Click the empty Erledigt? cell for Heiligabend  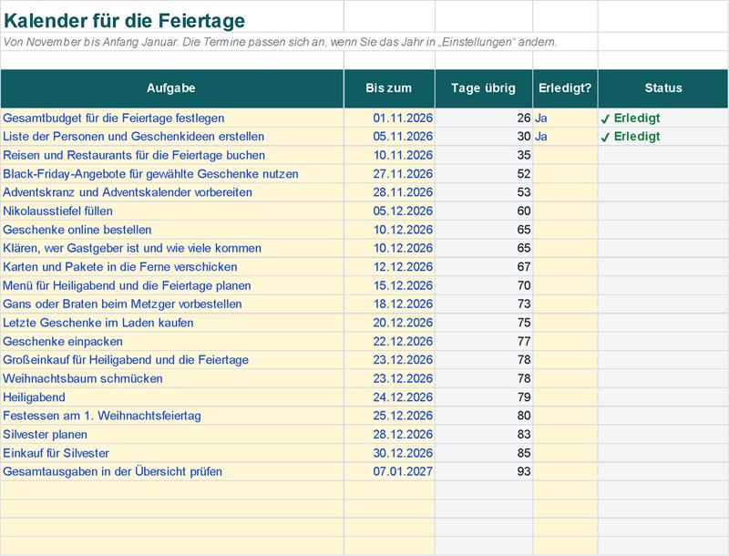tap(565, 397)
